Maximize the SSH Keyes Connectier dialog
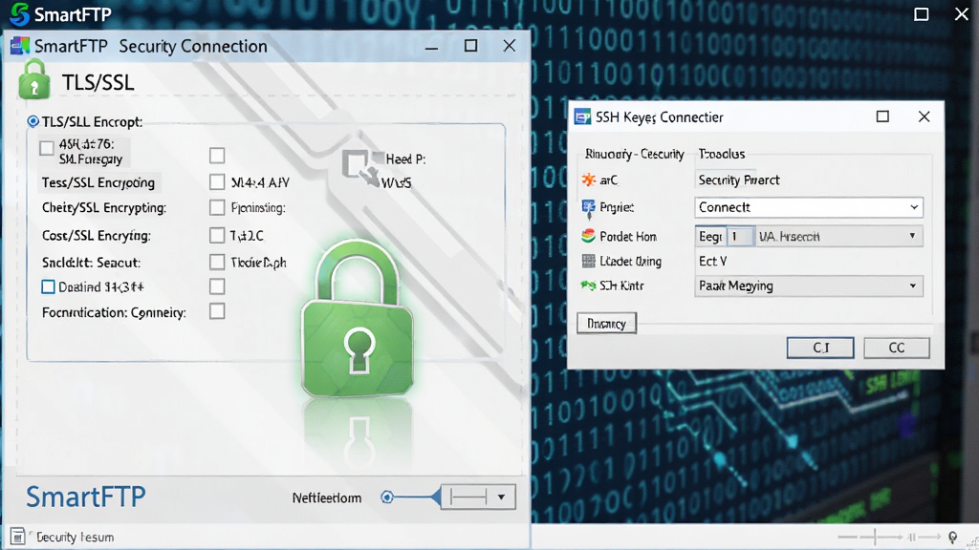The width and height of the screenshot is (979, 550). [x=882, y=116]
